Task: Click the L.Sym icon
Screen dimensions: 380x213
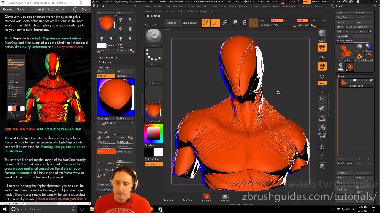Action: 322,76
